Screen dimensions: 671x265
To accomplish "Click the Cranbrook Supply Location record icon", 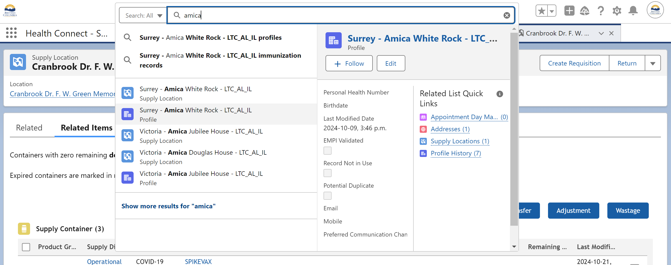I will click(18, 62).
